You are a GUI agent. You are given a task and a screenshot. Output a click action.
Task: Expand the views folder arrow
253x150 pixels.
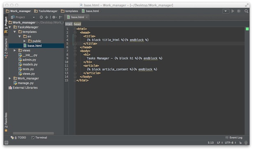[15, 51]
